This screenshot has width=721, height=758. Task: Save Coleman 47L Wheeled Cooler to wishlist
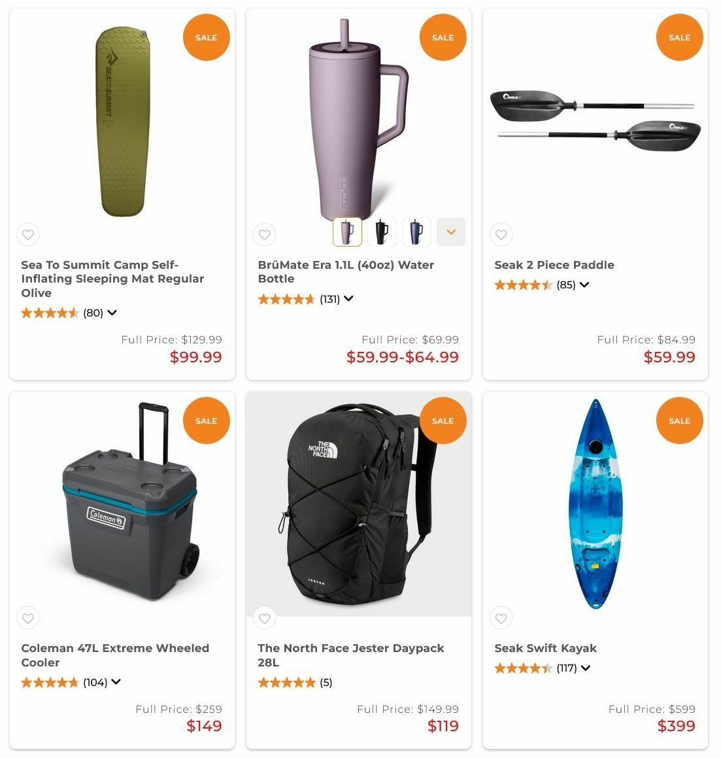tap(28, 618)
